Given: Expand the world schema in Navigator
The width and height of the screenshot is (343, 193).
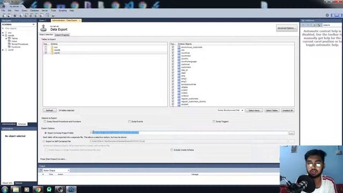Looking at the screenshot, I should pos(3,50).
